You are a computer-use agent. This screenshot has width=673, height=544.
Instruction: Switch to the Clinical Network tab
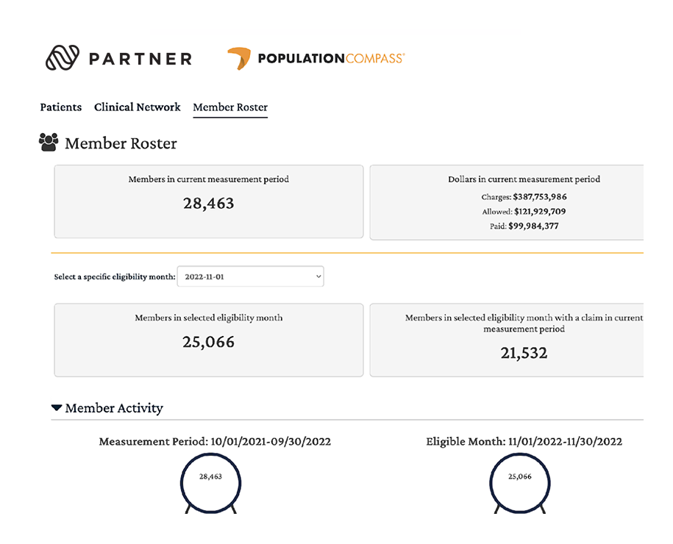click(x=137, y=107)
